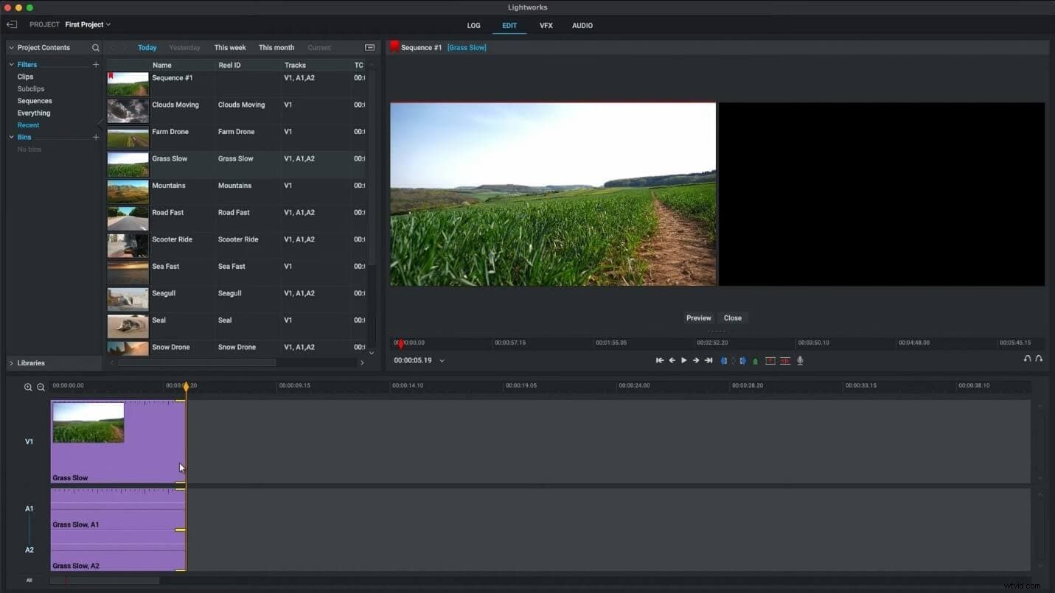Click the back arrow to exit the project

point(12,24)
